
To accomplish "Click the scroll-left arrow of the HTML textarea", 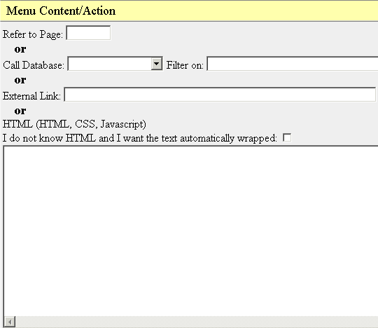I will [10, 322].
